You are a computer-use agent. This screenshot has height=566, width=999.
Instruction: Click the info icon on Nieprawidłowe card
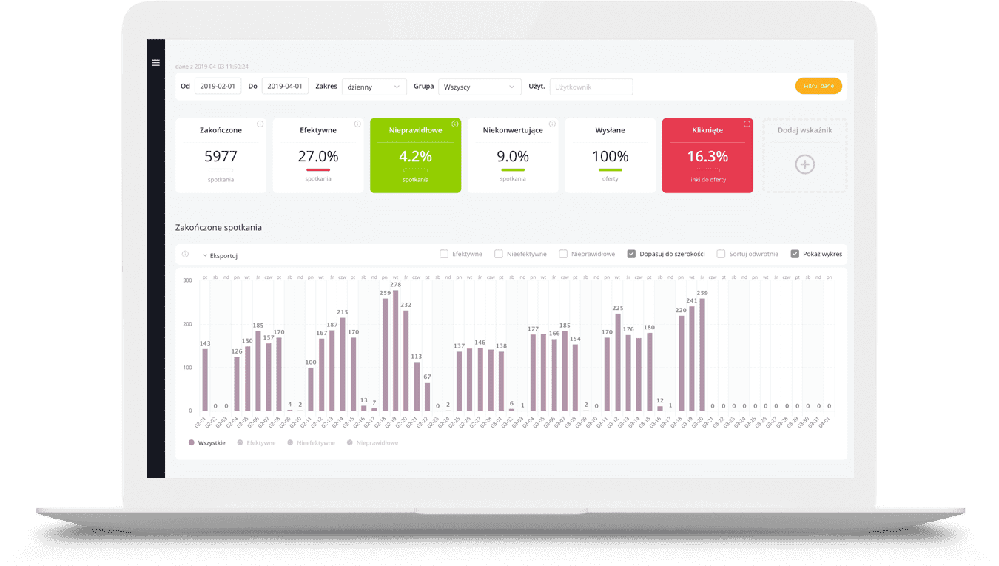455,124
